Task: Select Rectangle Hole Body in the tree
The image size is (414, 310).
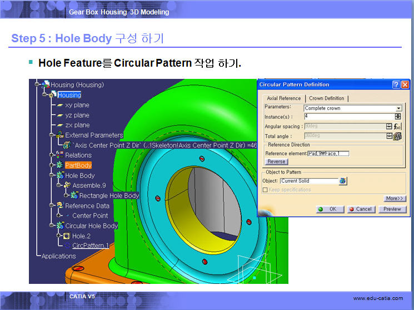Action: coord(109,196)
